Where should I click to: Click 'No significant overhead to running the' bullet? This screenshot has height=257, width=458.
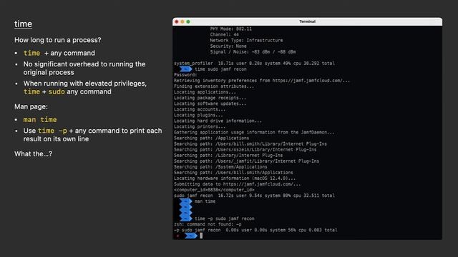coord(84,64)
